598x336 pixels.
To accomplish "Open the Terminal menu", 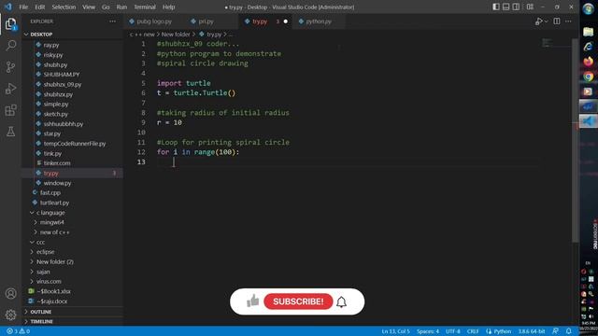I will click(x=145, y=7).
